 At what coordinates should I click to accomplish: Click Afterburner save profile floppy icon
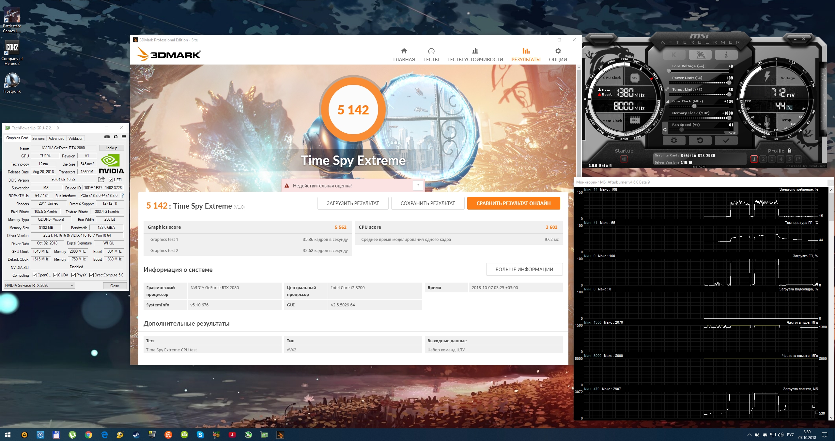(x=798, y=159)
